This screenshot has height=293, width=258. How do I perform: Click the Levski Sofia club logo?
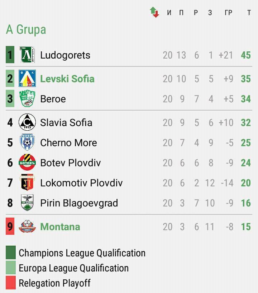tap(27, 78)
